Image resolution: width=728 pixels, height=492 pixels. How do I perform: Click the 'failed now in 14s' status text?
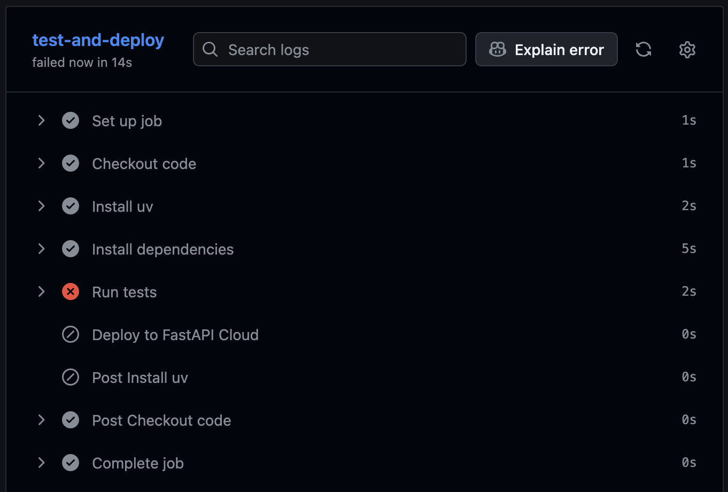tap(82, 63)
